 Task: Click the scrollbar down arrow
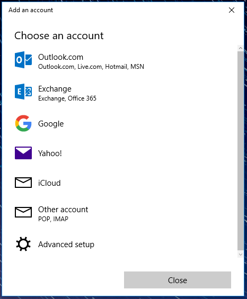pyautogui.click(x=241, y=255)
